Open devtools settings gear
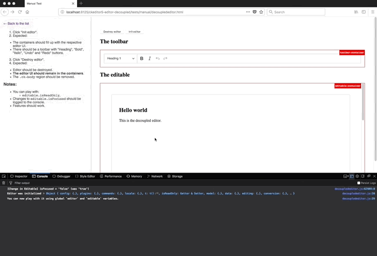The height and width of the screenshot is (256, 377). (x=358, y=176)
